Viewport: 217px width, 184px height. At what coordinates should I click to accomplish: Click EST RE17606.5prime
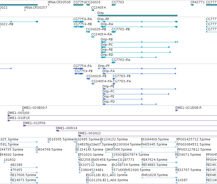pos(23,175)
